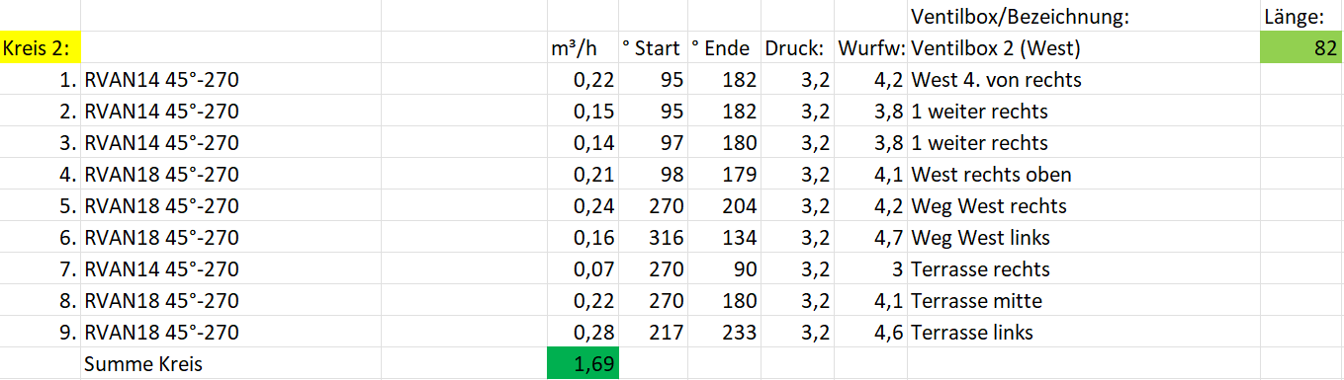1344x380 pixels.
Task: Click start angle 97 in row 3
Action: (x=653, y=142)
